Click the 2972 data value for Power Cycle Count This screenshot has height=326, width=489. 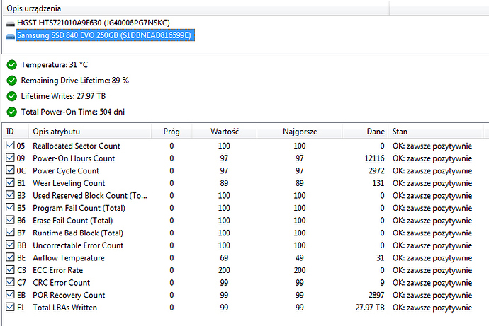point(376,170)
